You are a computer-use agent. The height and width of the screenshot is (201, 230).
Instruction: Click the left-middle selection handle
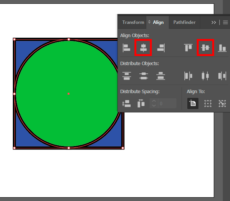pos(14,93)
